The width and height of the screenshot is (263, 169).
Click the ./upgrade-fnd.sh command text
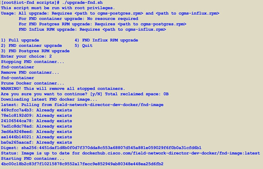82,3
